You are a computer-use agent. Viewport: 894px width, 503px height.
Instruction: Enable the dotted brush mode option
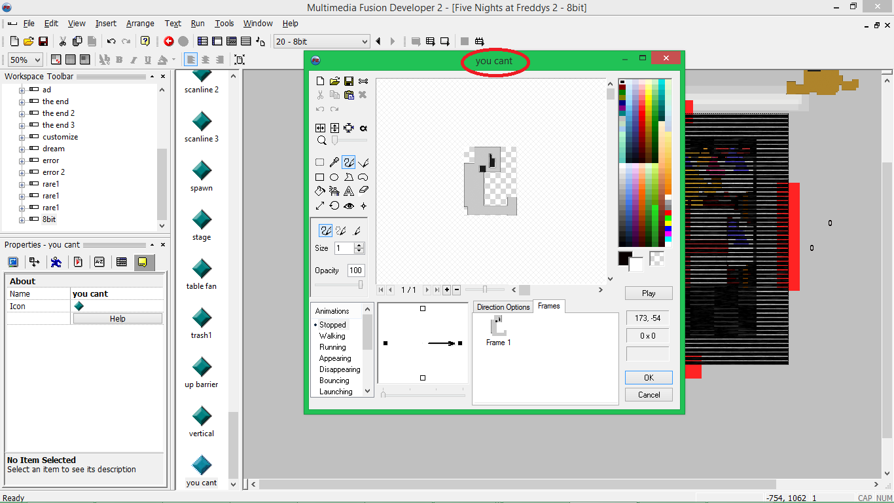tap(341, 231)
